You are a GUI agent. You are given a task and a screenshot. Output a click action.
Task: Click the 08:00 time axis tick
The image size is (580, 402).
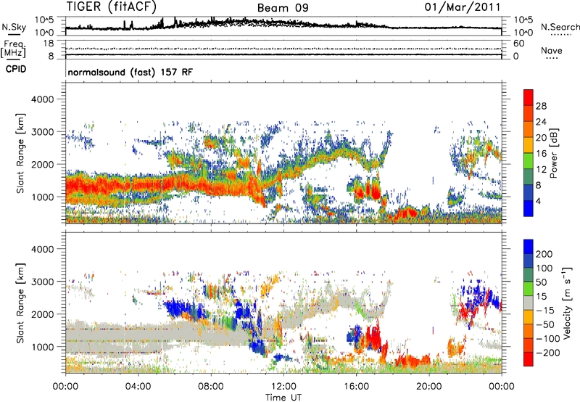[x=211, y=387]
